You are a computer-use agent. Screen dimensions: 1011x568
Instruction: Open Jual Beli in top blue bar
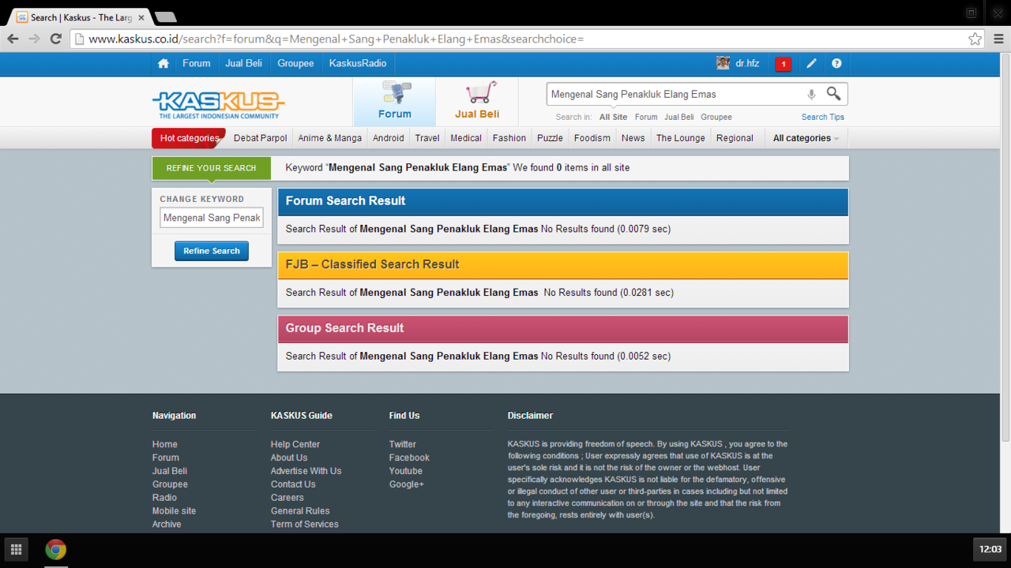[243, 63]
